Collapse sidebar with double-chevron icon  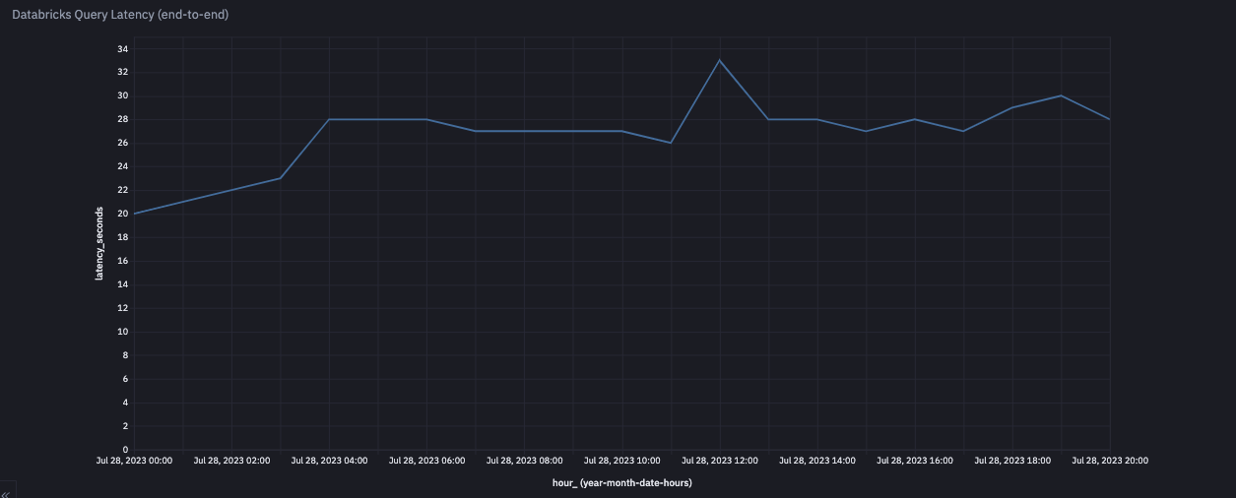(x=7, y=493)
